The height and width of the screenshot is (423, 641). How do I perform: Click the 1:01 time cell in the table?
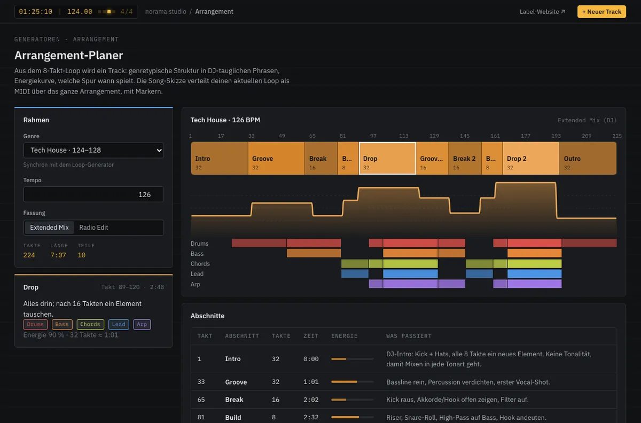(x=311, y=382)
